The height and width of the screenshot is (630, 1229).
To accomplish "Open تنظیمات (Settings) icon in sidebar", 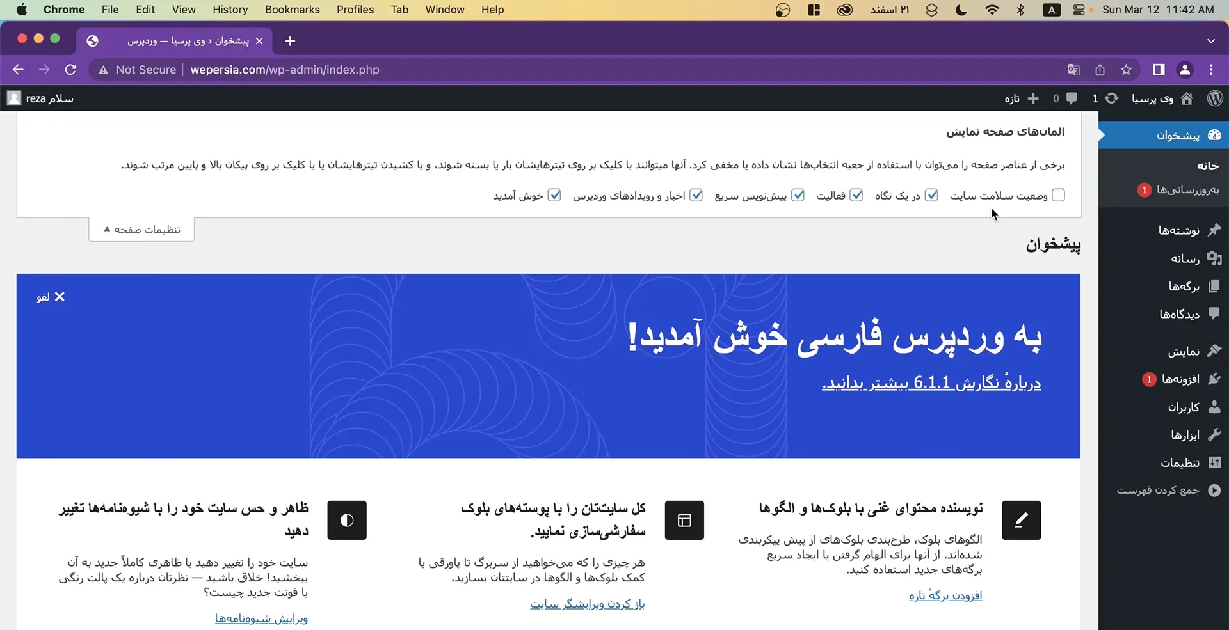I will point(1214,462).
